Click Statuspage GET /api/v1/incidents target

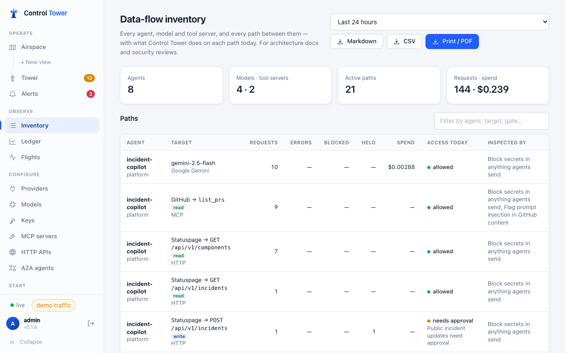click(199, 284)
